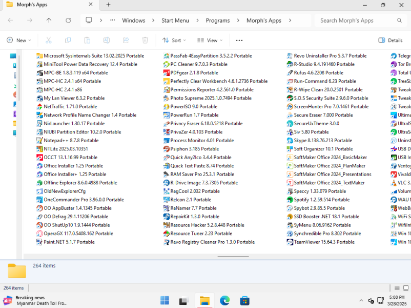Select the Resource Hacker 5.2.8.448 Portable icon
Screen dimensions: 411x308
pyautogui.click(x=166, y=225)
